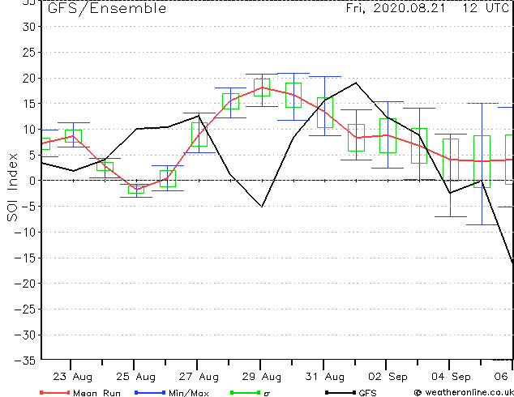This screenshot has height=397, width=514.
Task: Click the red Mean Run legend swatch
Action: click(54, 392)
